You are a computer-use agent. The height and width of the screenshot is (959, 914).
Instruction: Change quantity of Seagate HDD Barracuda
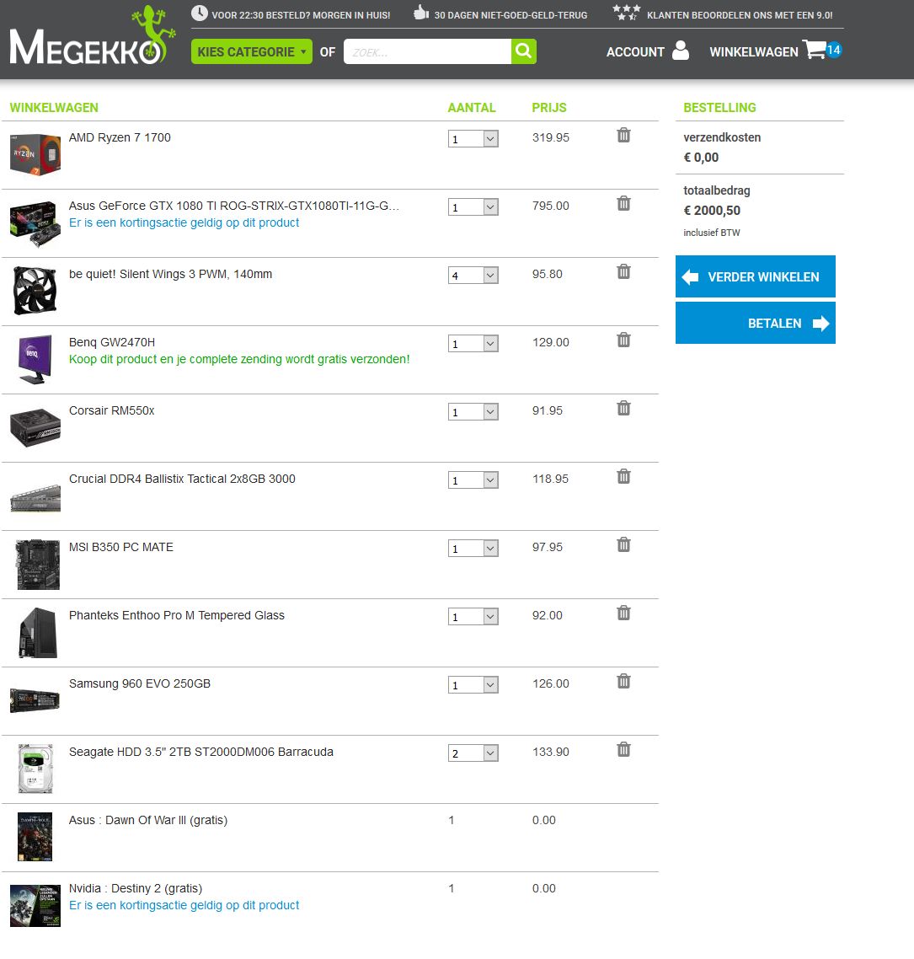(473, 753)
